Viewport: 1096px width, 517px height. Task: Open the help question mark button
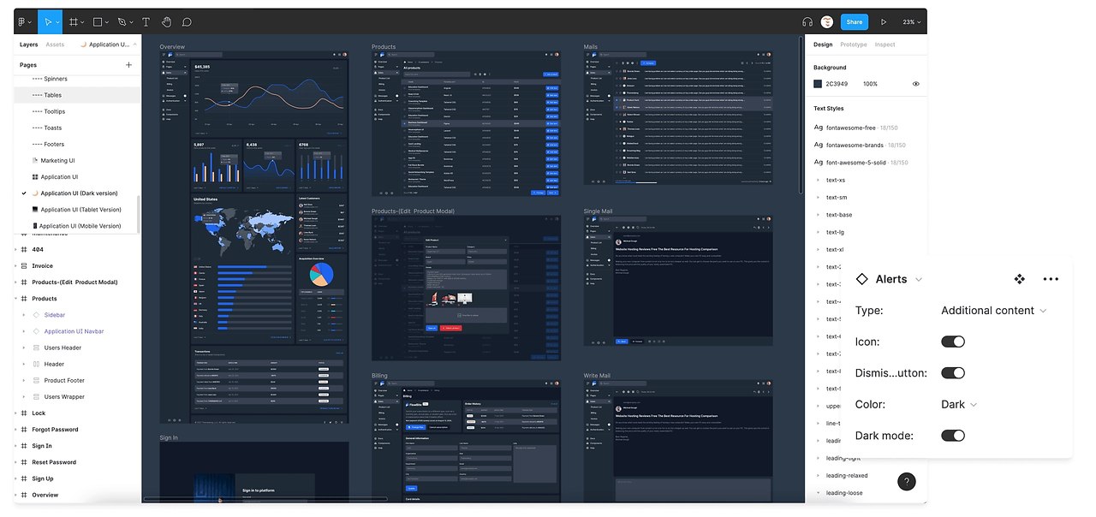click(906, 481)
